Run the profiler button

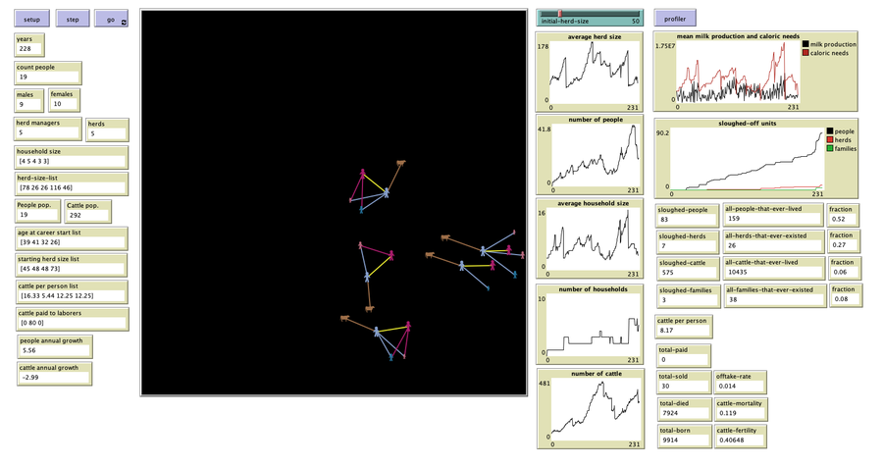click(x=675, y=18)
